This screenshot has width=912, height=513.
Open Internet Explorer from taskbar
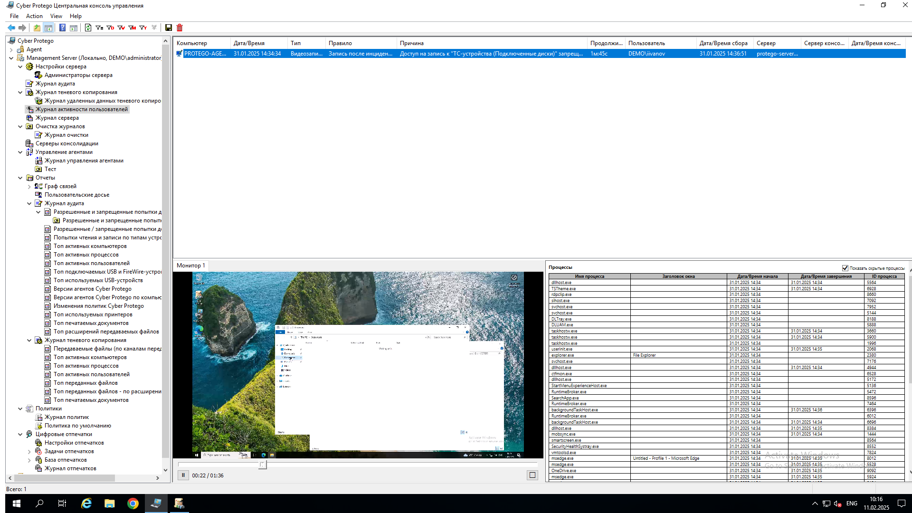pos(86,503)
